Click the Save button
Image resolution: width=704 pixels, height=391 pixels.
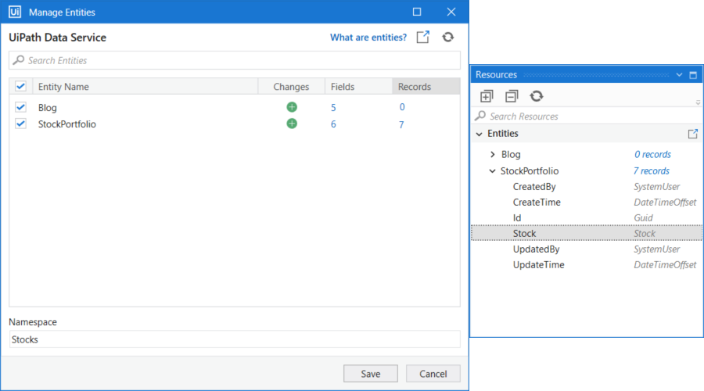click(x=371, y=374)
